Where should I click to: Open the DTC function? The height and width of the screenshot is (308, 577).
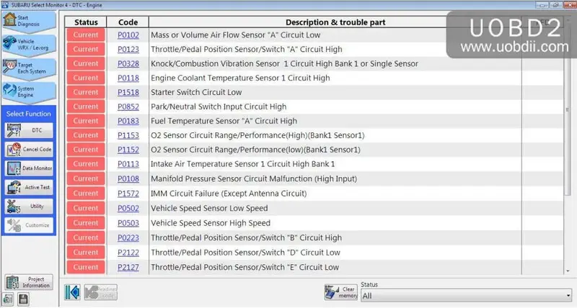click(29, 130)
